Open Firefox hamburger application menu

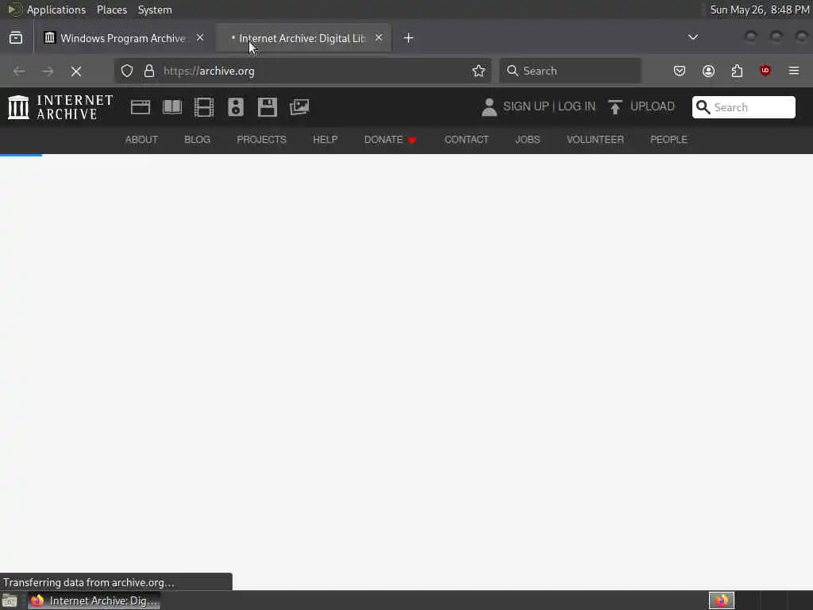tap(794, 71)
